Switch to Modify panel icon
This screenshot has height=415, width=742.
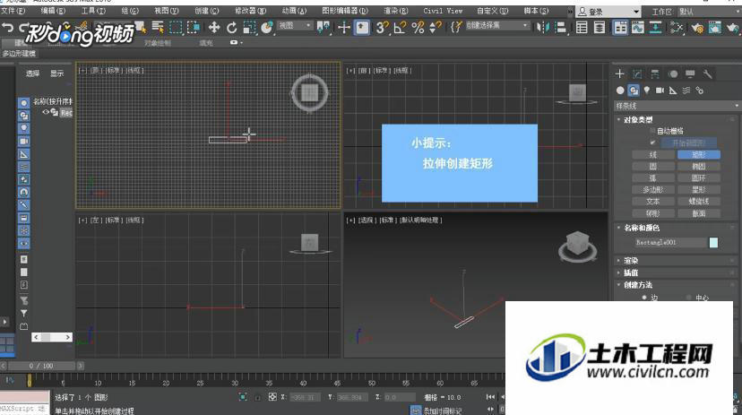tap(637, 73)
